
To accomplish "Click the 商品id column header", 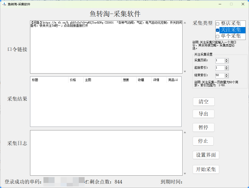I will point(174,80).
